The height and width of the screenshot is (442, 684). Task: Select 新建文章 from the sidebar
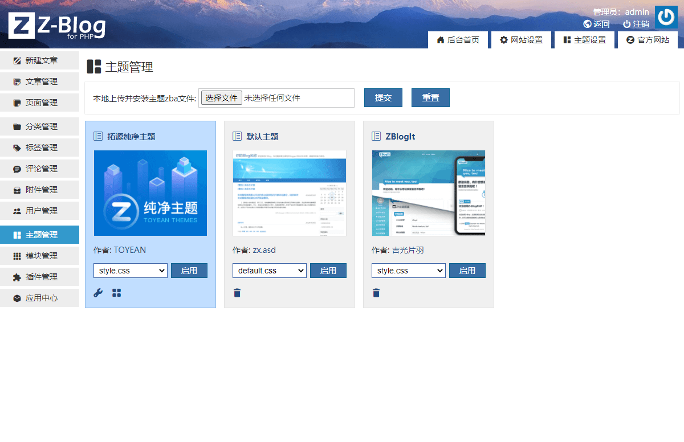point(40,60)
